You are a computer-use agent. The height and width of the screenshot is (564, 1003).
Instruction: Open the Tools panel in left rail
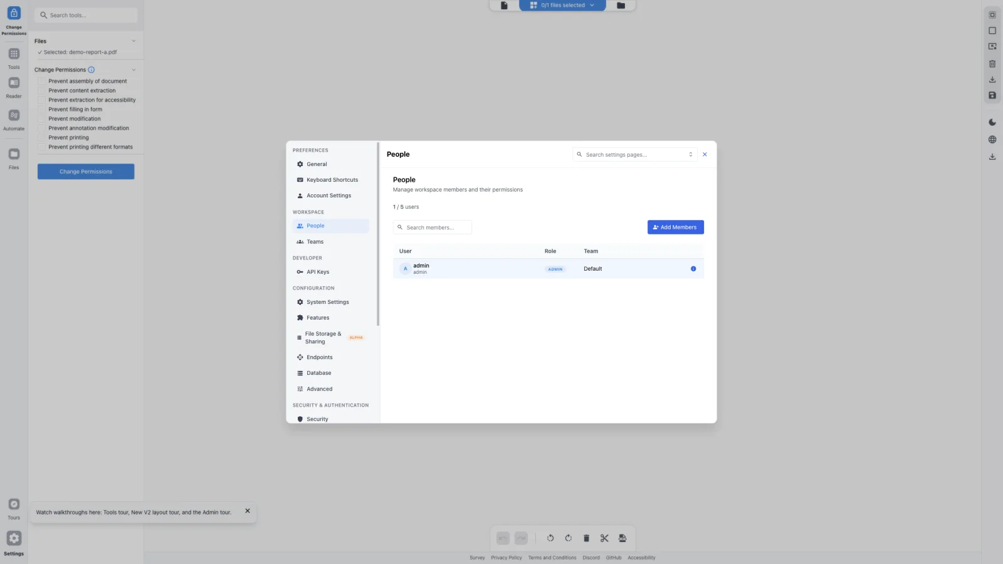tap(14, 55)
